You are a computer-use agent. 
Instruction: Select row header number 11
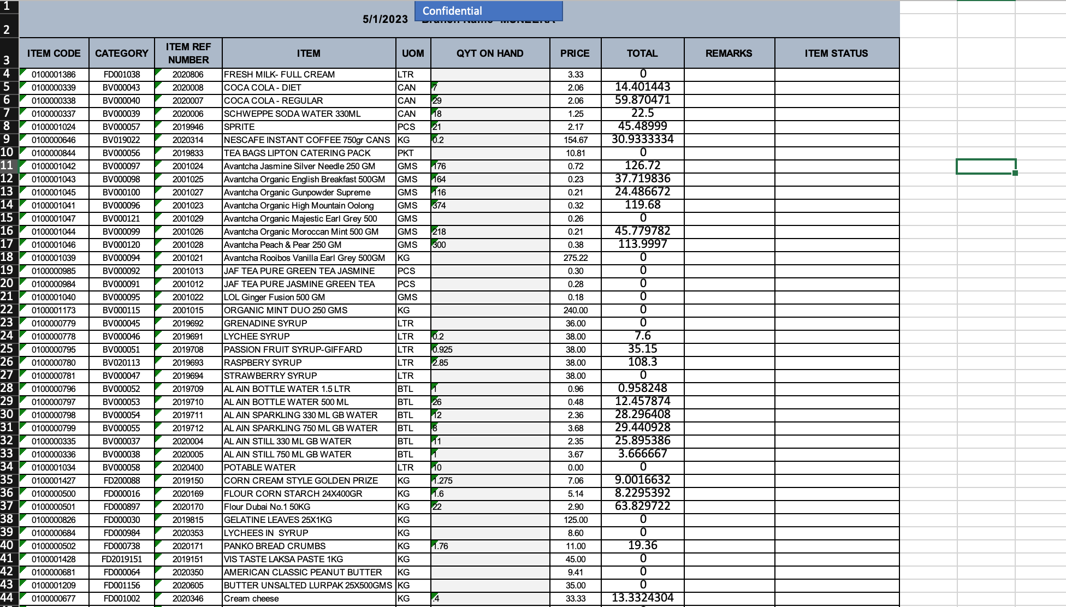point(8,166)
